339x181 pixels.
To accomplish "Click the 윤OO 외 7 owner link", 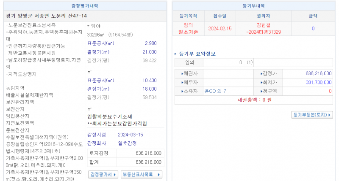I will coord(215,91).
